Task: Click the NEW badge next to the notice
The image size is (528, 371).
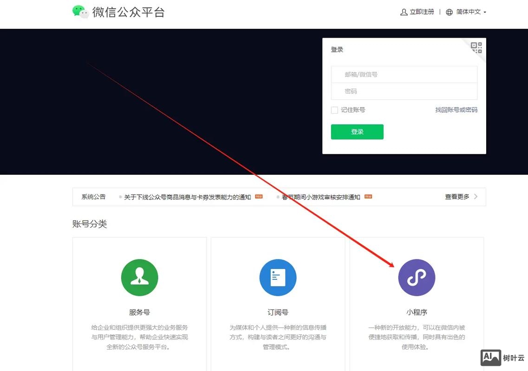Action: 258,196
